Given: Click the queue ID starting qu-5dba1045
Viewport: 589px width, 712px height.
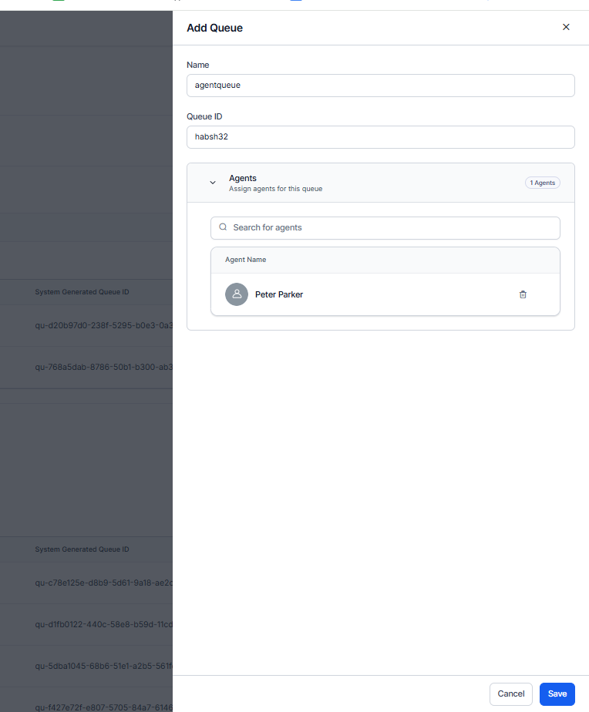Looking at the screenshot, I should pyautogui.click(x=103, y=666).
